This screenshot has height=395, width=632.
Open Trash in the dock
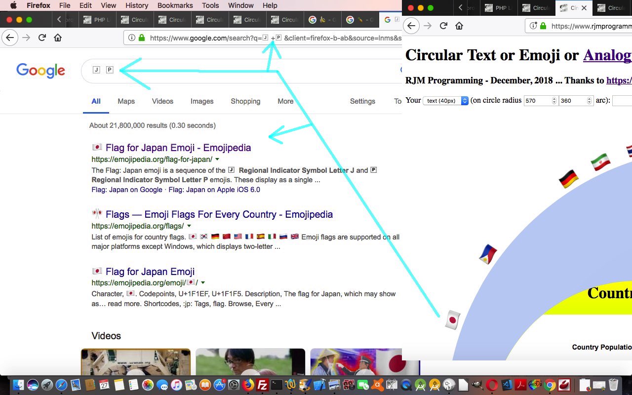613,385
